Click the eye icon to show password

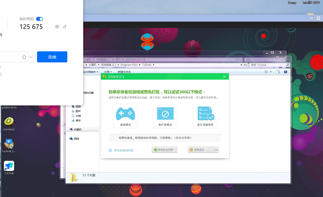[x=57, y=27]
